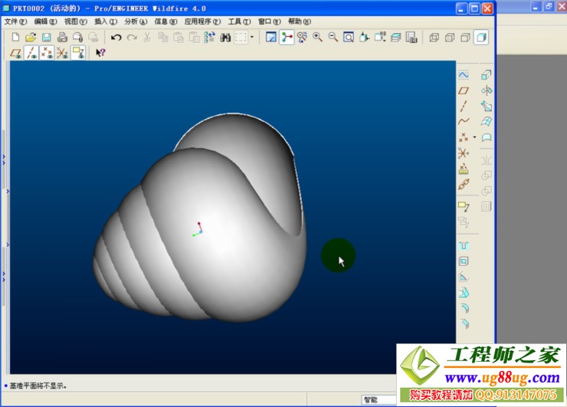Screen dimensions: 567x407
Task: Click the Undo arrow icon
Action: (x=116, y=37)
